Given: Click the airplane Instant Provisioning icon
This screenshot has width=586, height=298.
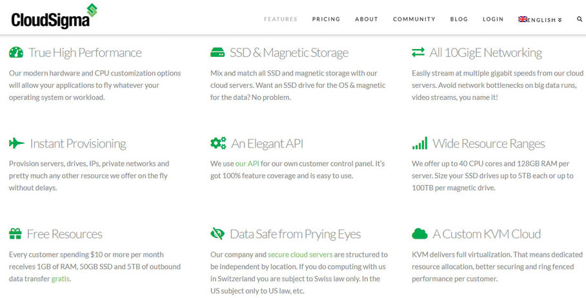Looking at the screenshot, I should coord(16,143).
